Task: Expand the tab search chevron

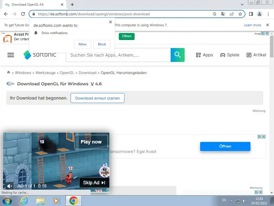Action: 242,5
